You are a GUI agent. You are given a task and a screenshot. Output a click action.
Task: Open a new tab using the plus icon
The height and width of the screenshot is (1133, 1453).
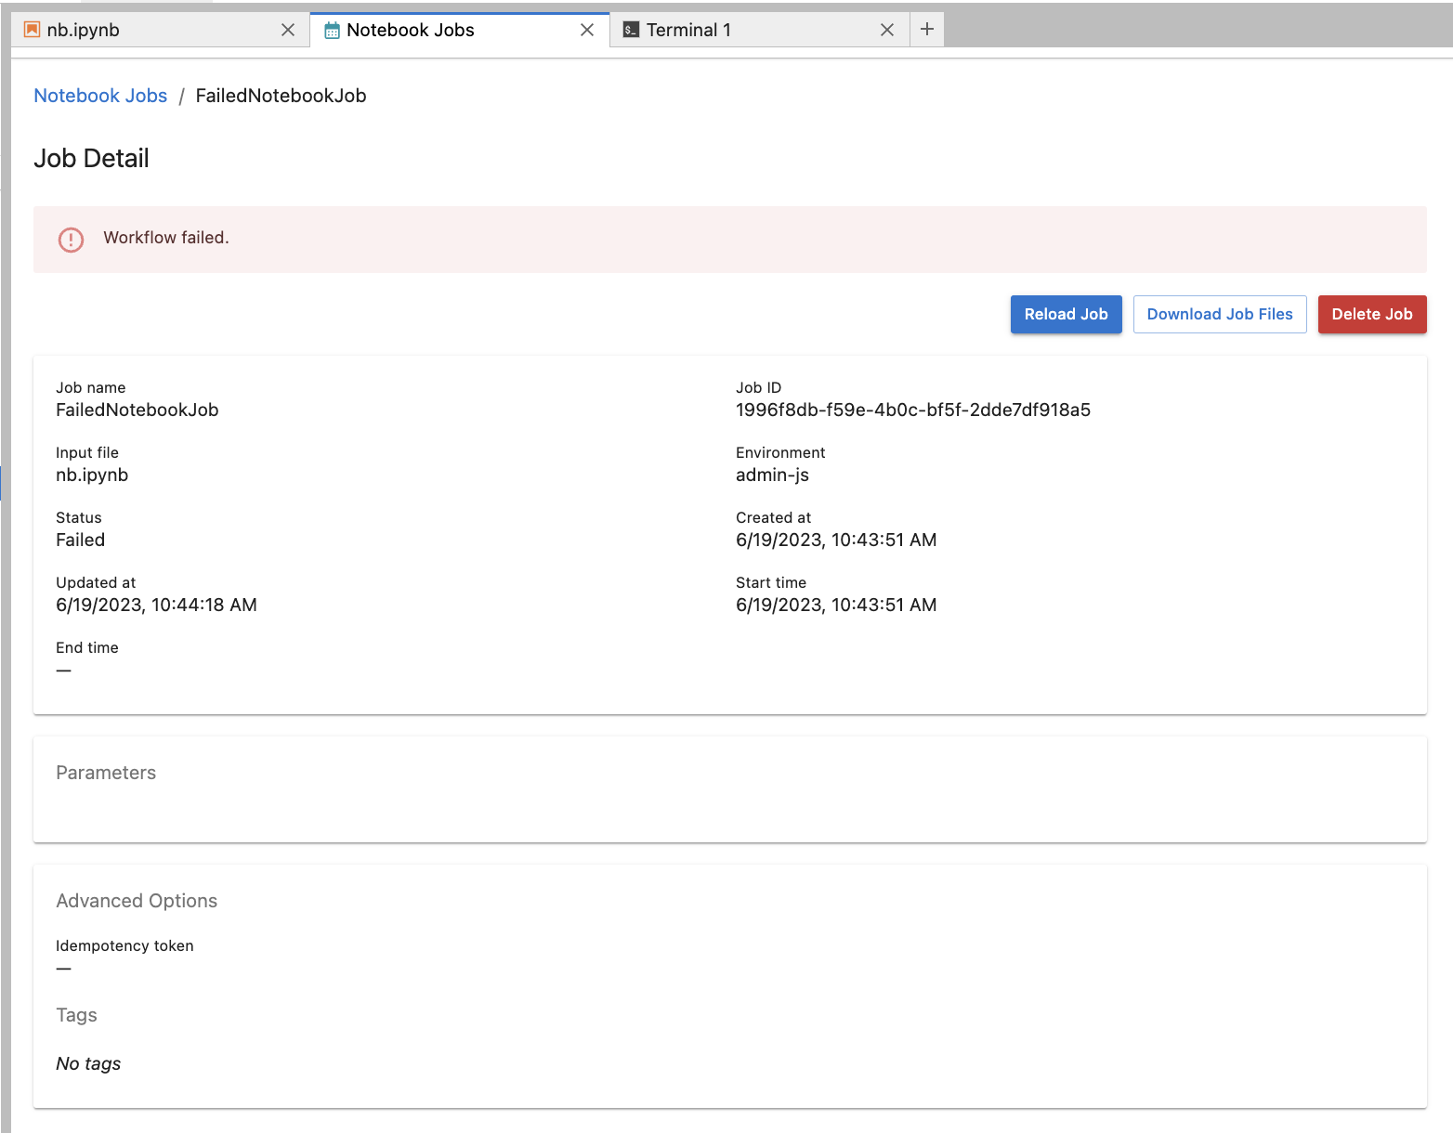click(926, 29)
